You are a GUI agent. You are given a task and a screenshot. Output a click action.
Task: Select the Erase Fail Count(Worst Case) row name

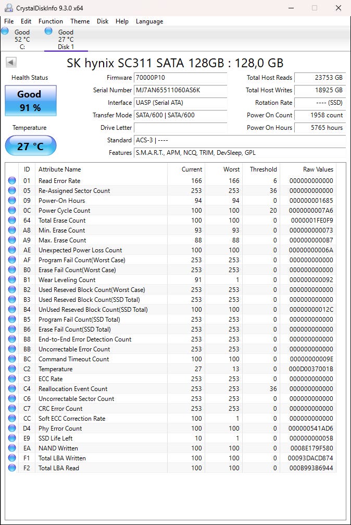77,270
